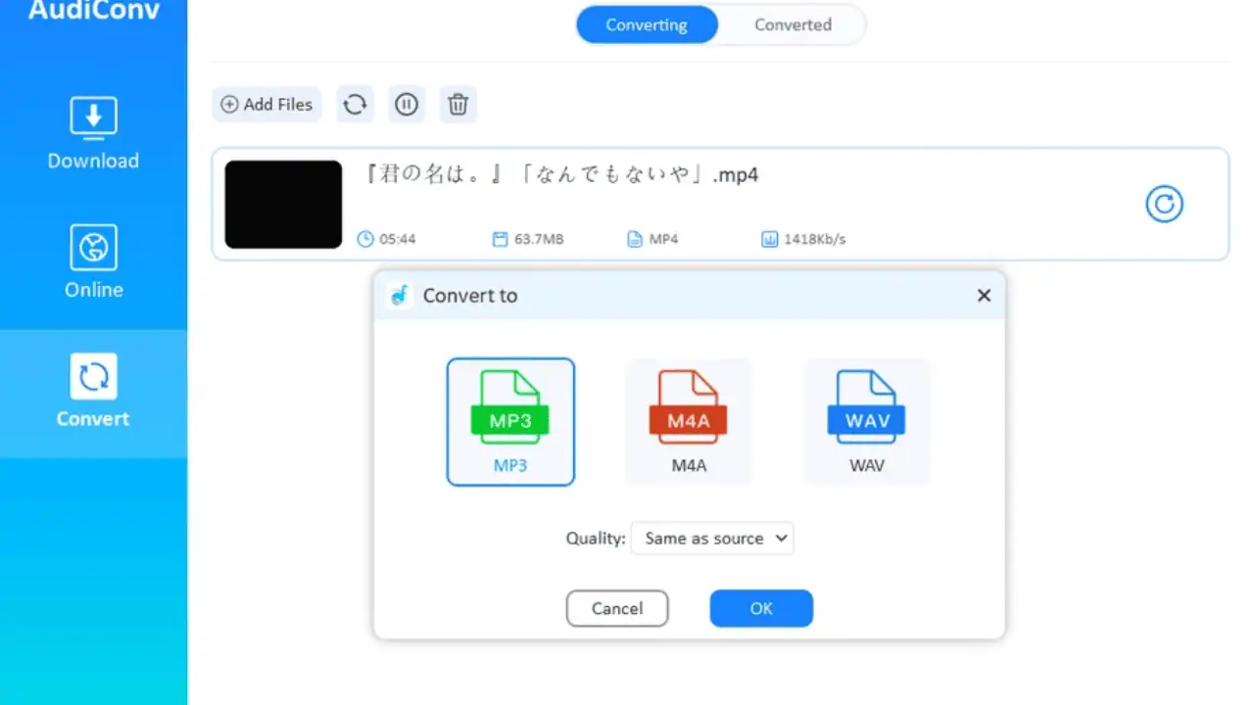The height and width of the screenshot is (705, 1254).
Task: Click the refresh convert-all toolbar icon
Action: pos(355,104)
